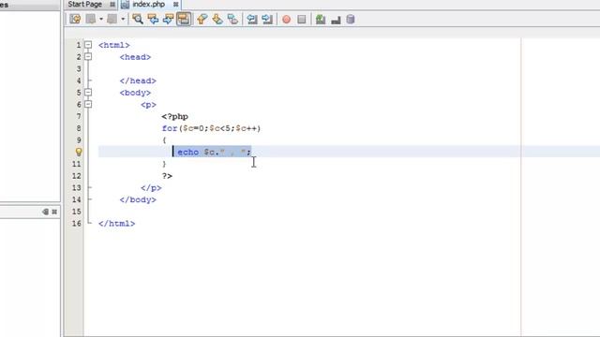Collapse the head fold on line 2
Image resolution: width=600 pixels, height=337 pixels.
(x=88, y=56)
